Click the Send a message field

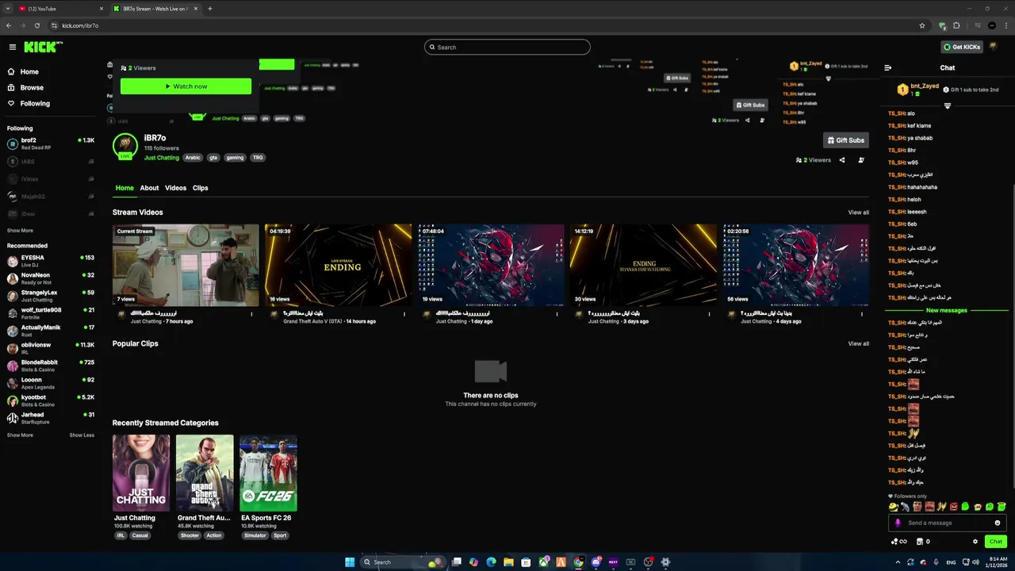(x=947, y=523)
